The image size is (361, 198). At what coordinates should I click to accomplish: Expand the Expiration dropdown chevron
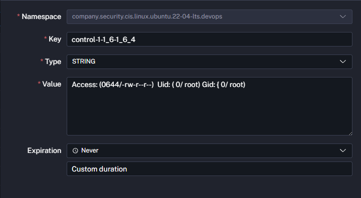[343, 150]
